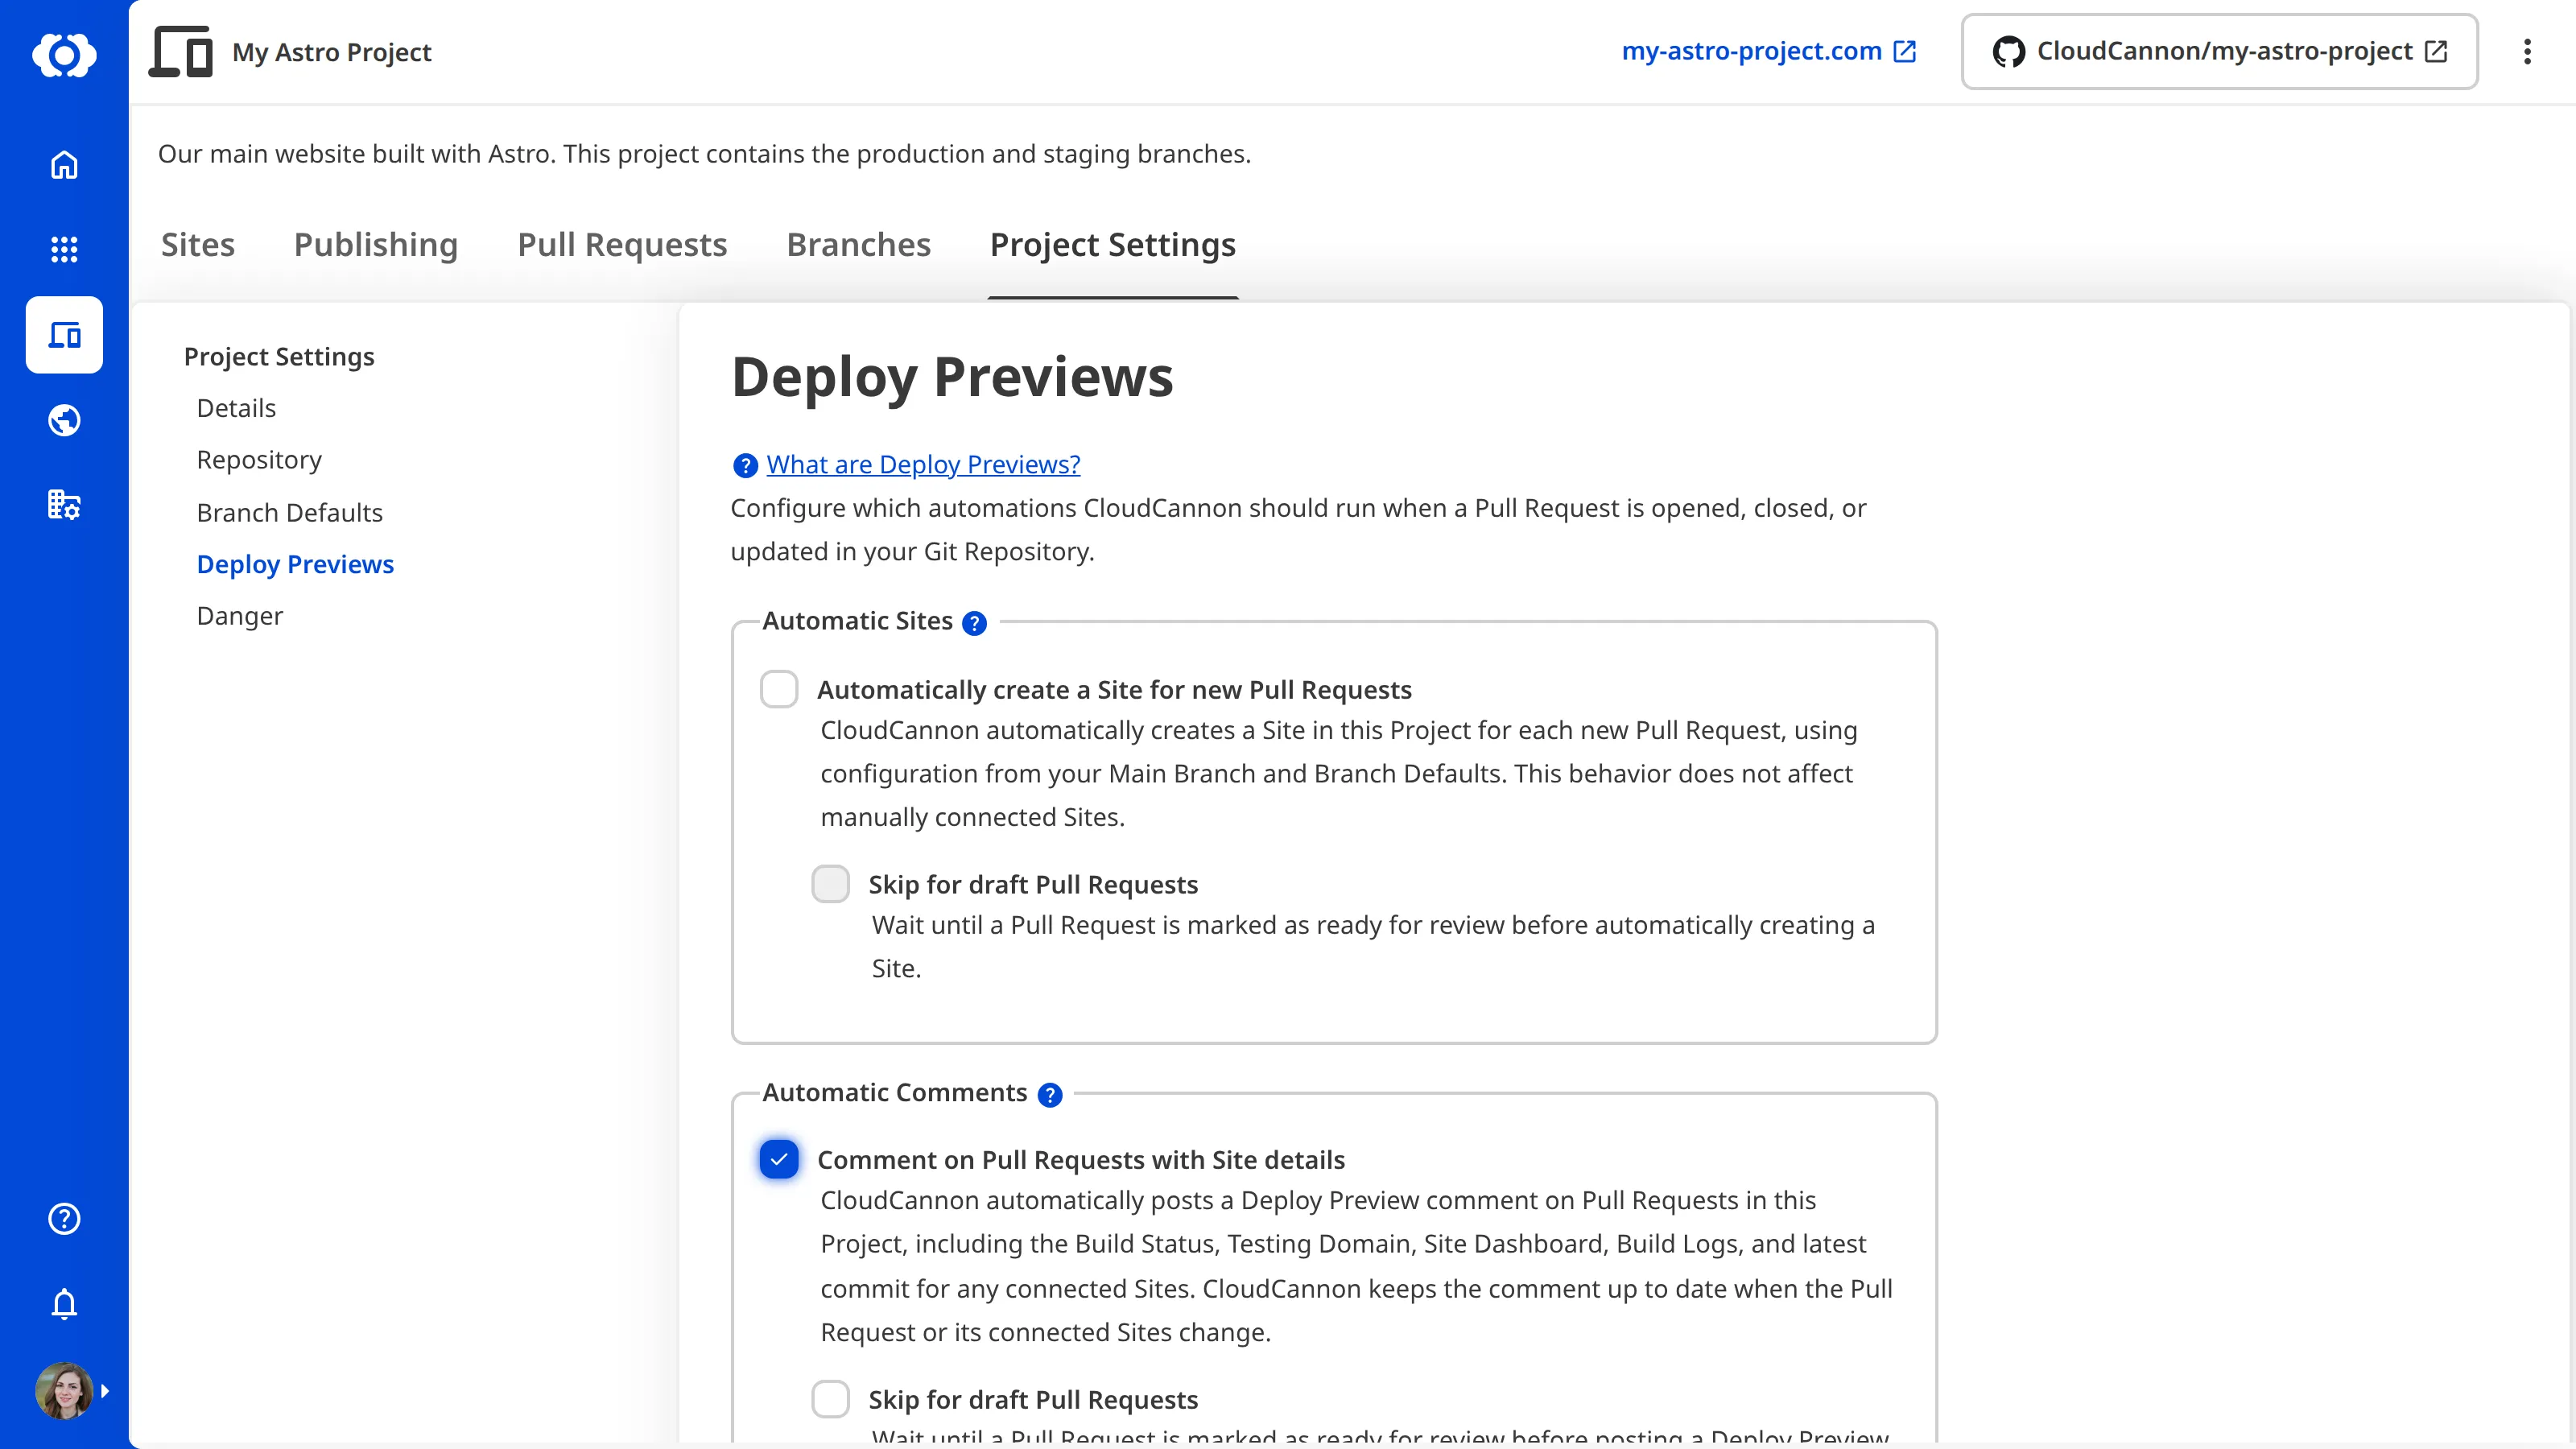Screen dimensions: 2576x1449
Task: Open the notifications bell icon
Action: [64, 1304]
